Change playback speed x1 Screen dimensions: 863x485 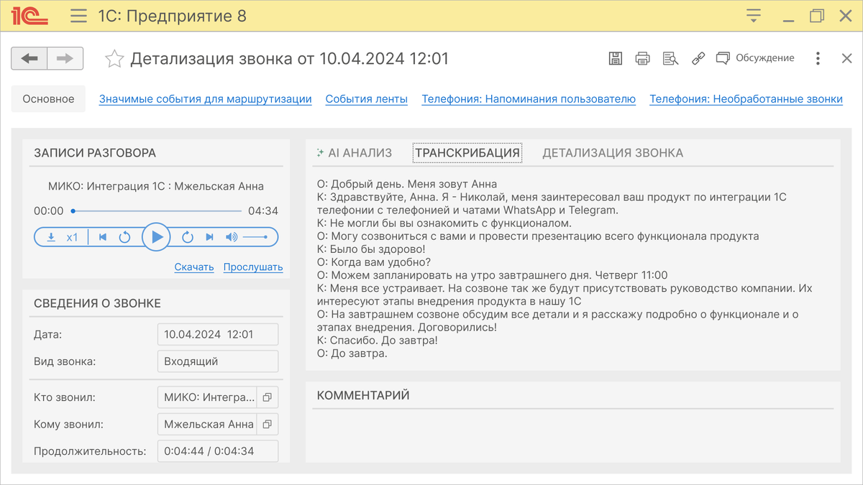pyautogui.click(x=73, y=237)
